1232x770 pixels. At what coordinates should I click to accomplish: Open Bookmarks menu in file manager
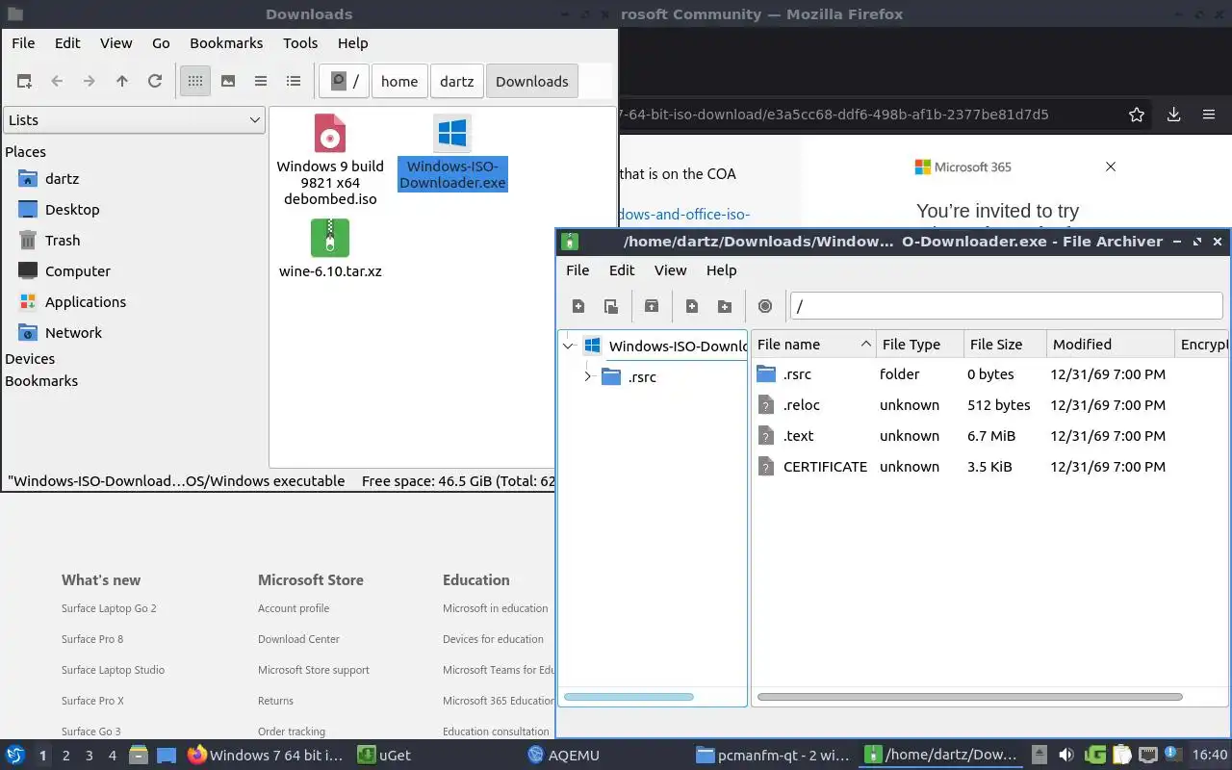point(226,43)
